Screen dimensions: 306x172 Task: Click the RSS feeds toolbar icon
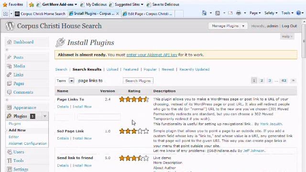tap(218, 13)
